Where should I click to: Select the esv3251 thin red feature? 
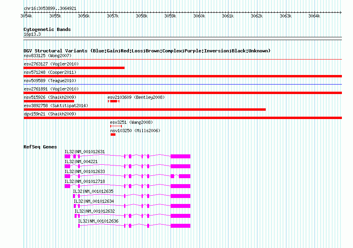[x=116, y=126]
